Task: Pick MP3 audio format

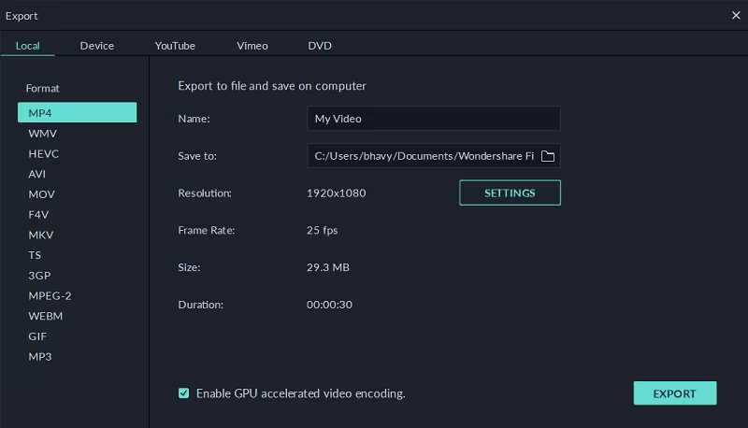Action: coord(40,357)
